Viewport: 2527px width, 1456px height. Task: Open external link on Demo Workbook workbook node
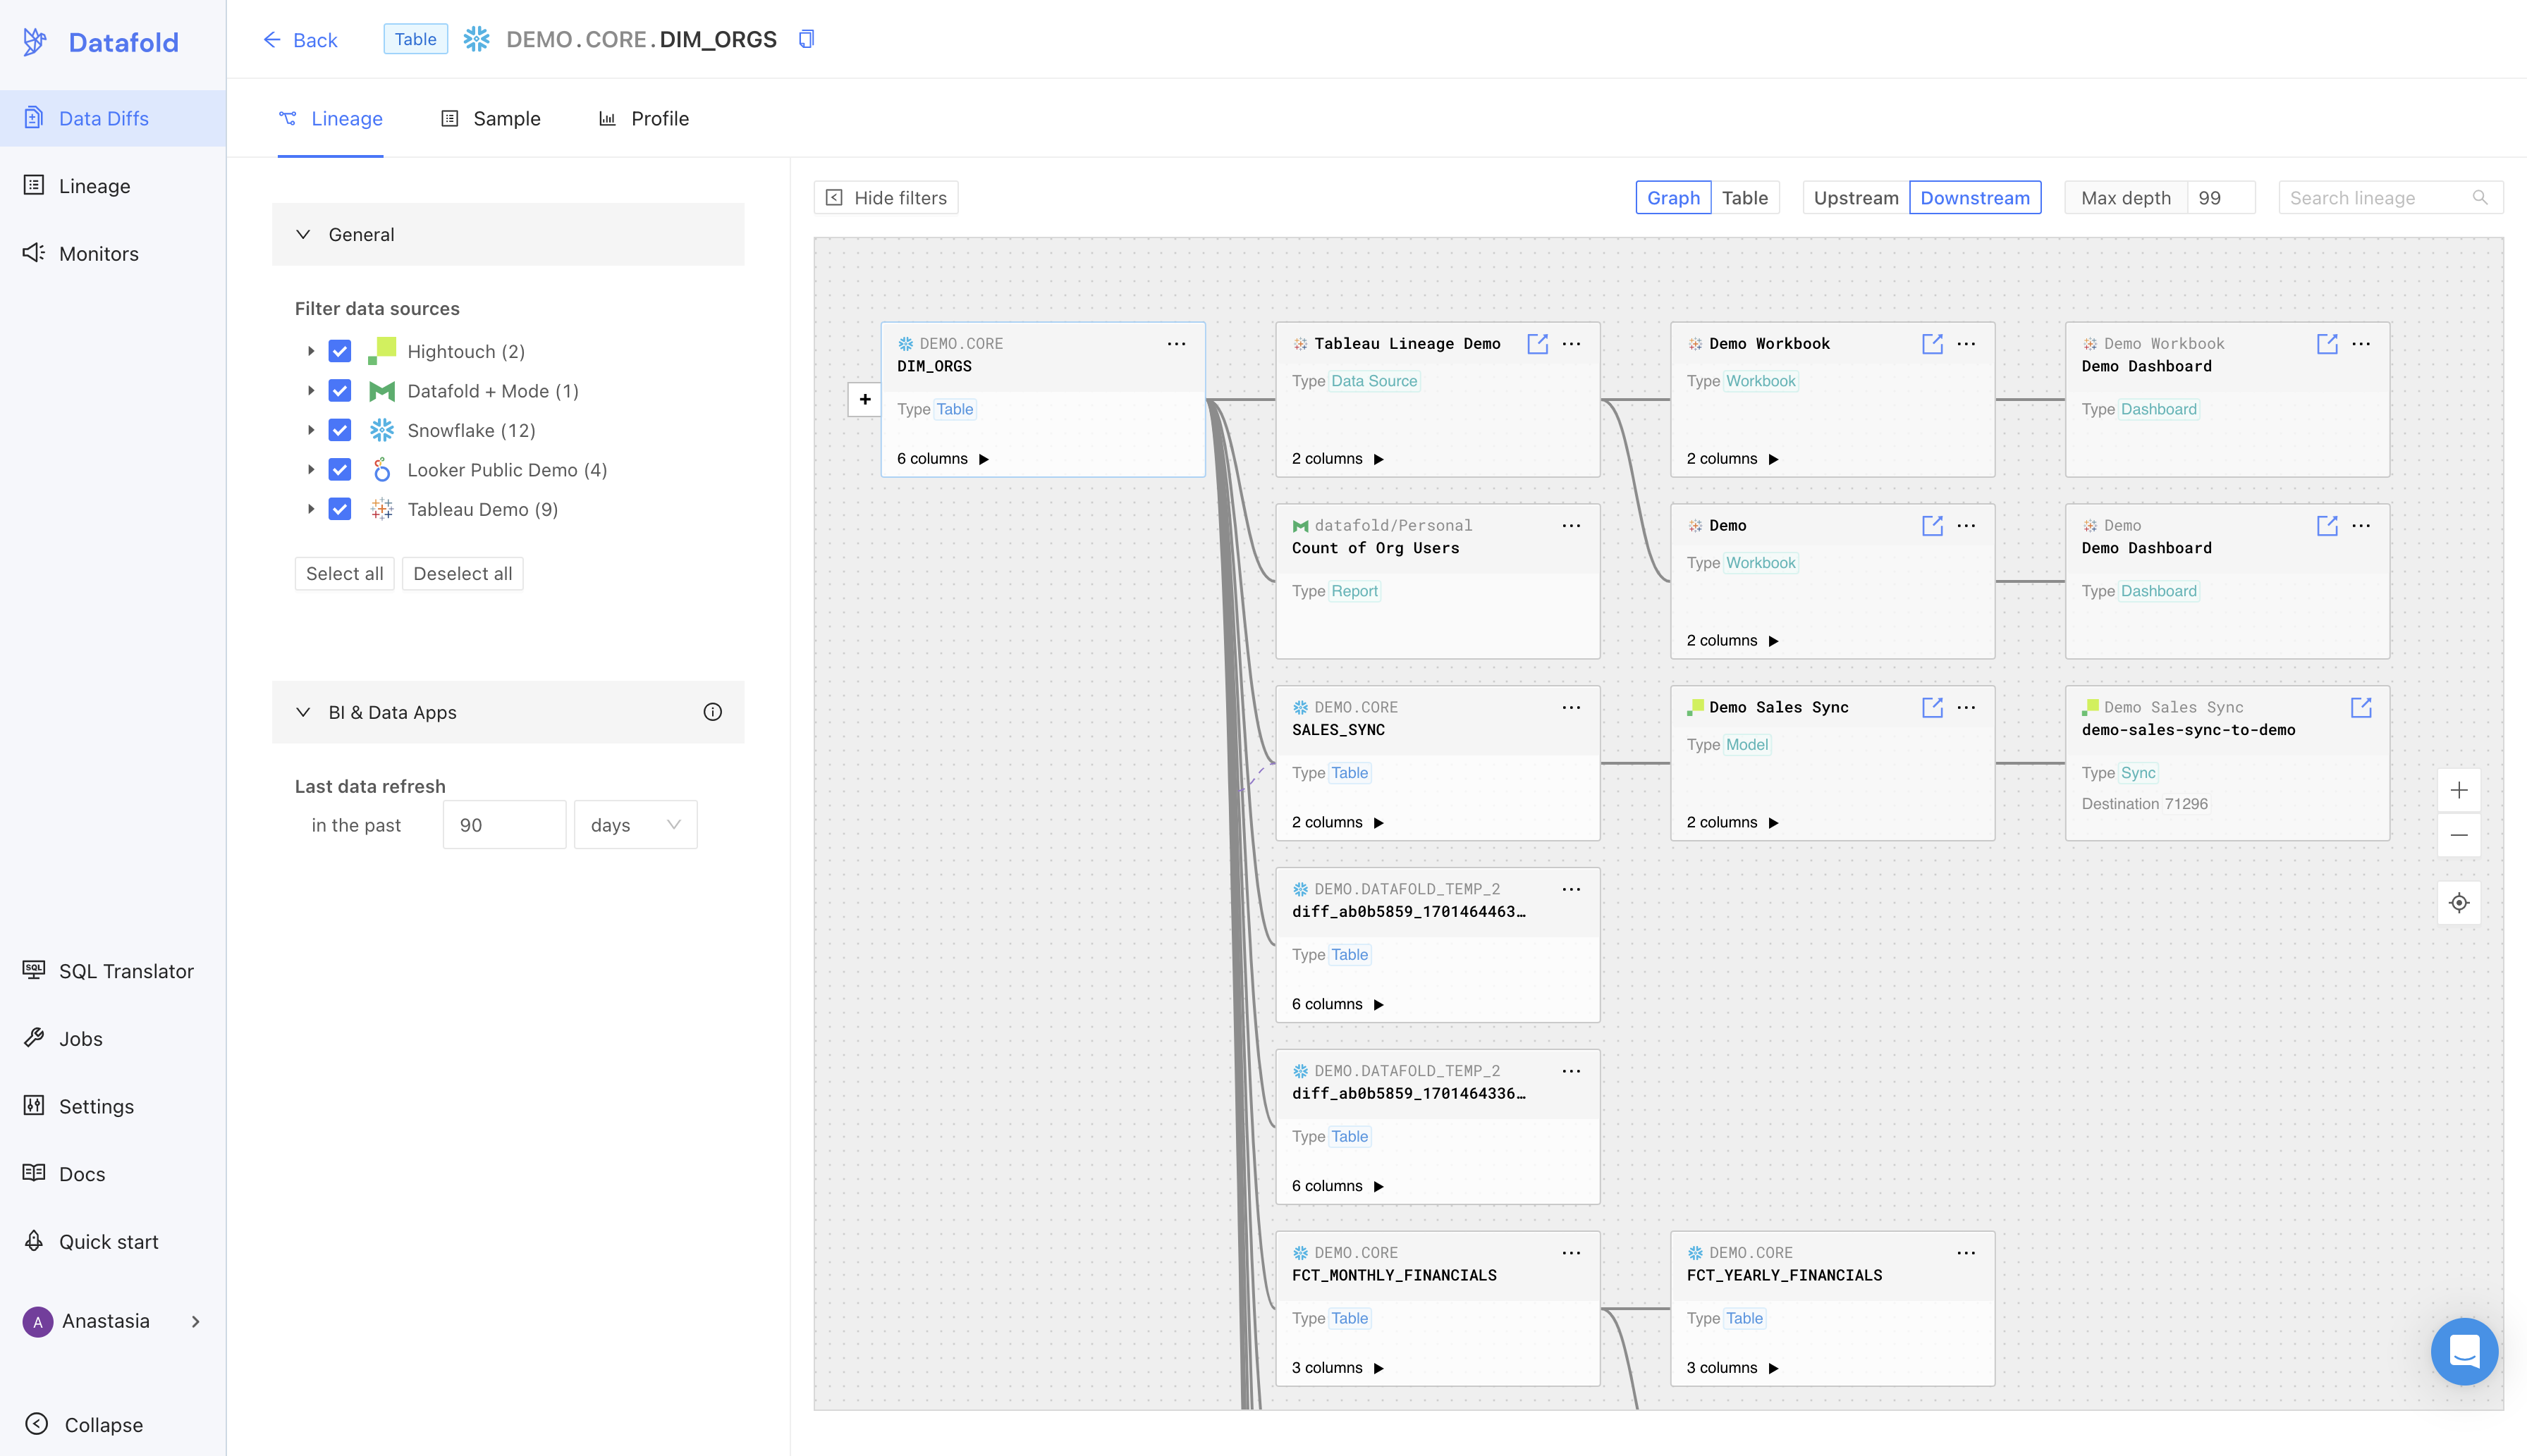pos(1932,344)
